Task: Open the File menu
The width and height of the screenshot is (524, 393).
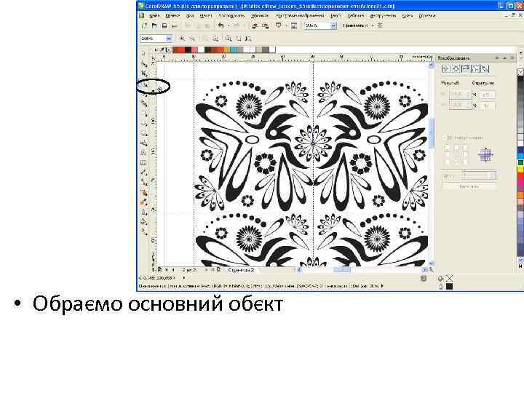Action: (154, 15)
